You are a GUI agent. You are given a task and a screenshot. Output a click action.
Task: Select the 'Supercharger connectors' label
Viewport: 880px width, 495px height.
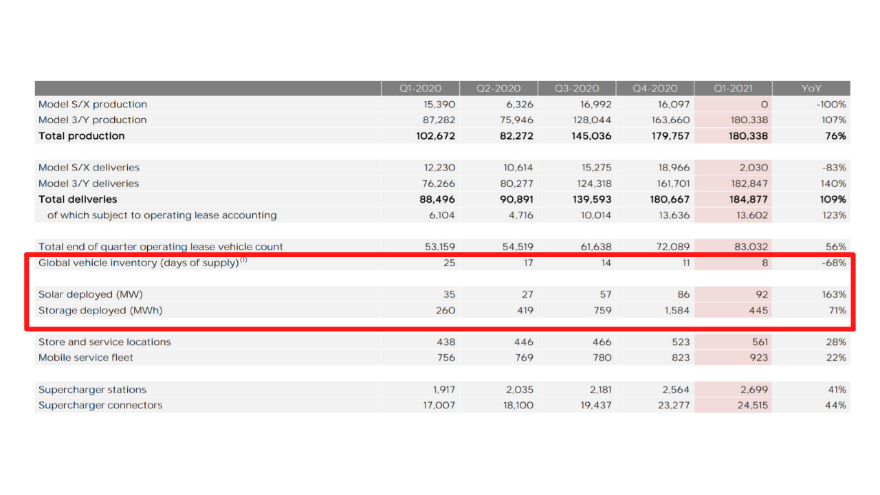[100, 406]
